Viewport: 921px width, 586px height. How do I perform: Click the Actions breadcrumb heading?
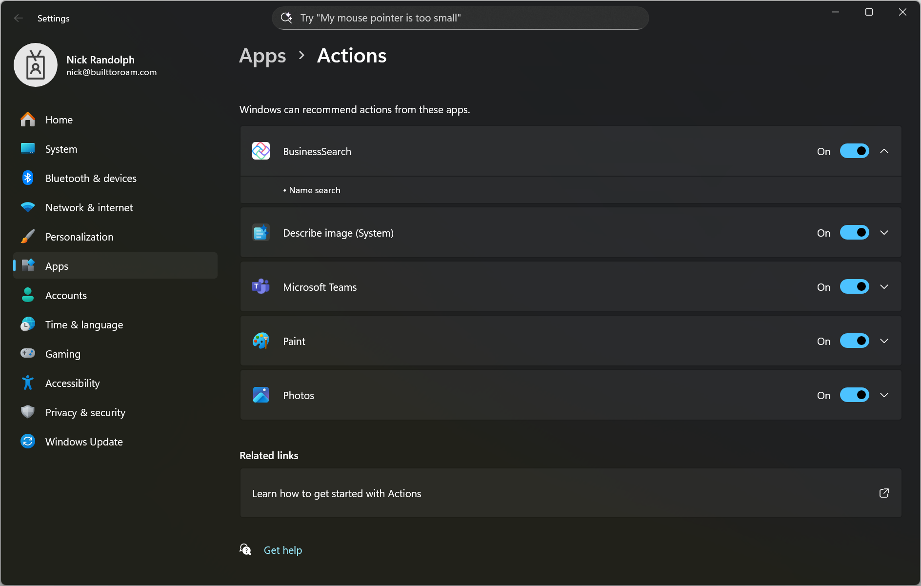click(x=352, y=56)
